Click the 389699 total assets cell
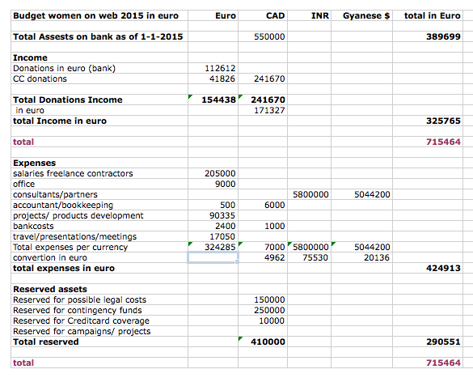The height and width of the screenshot is (382, 473). pyautogui.click(x=428, y=36)
